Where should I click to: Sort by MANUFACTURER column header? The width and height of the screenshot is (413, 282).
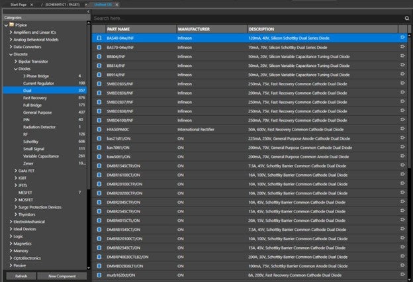coord(212,29)
